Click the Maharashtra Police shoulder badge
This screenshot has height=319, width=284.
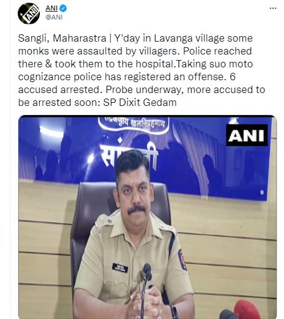pos(182,260)
